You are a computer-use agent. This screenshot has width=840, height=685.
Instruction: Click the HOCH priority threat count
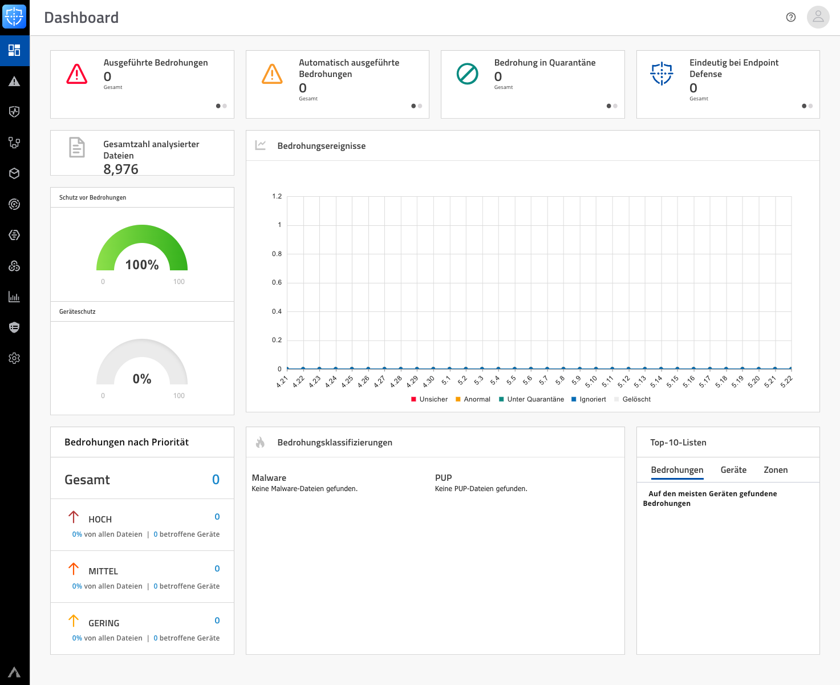click(x=217, y=517)
